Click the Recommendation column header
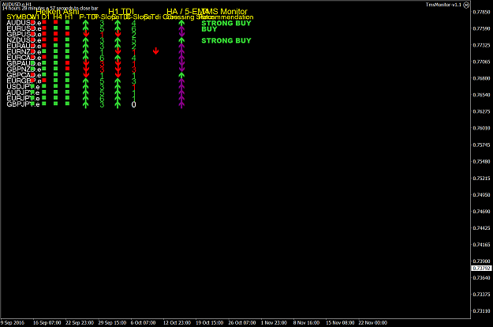Viewport: 493px width, 327px height. click(x=226, y=17)
